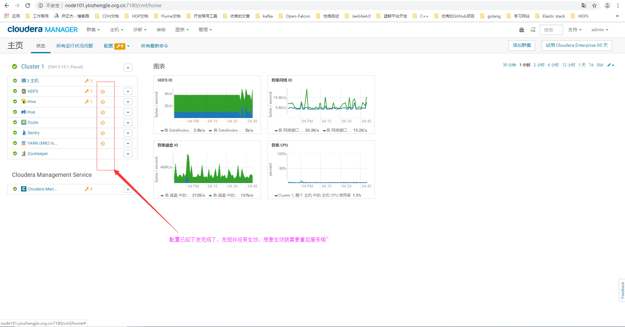Reload the page with the browser refresh icon
Viewport: 625px width, 327px height.
coord(28,6)
